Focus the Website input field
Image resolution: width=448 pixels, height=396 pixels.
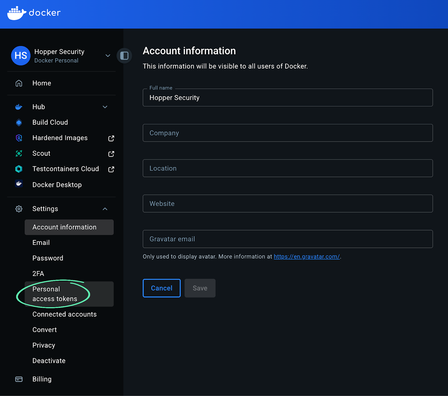288,203
